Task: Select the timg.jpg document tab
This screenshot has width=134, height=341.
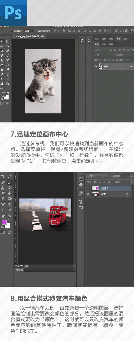Action: point(30,36)
